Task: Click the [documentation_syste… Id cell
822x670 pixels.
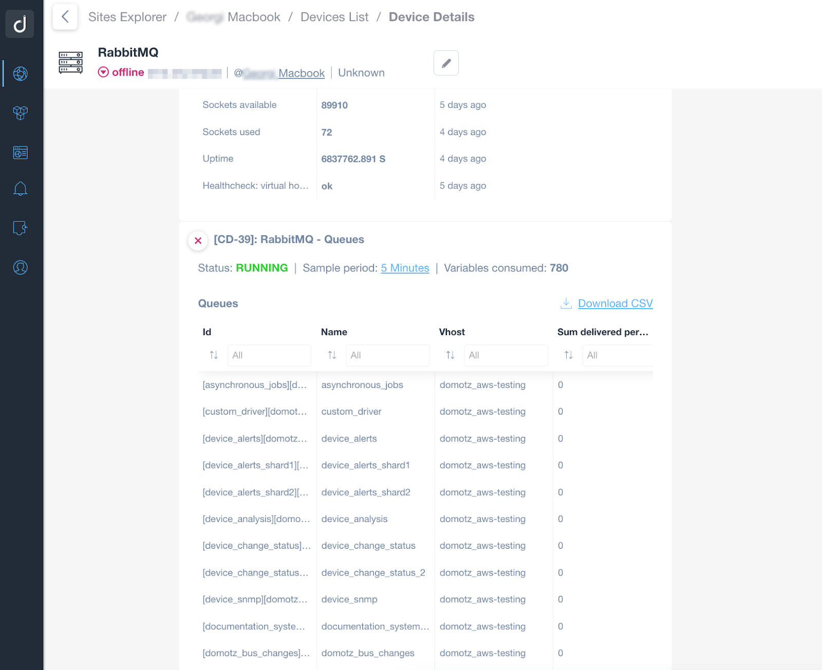Action: coord(254,626)
